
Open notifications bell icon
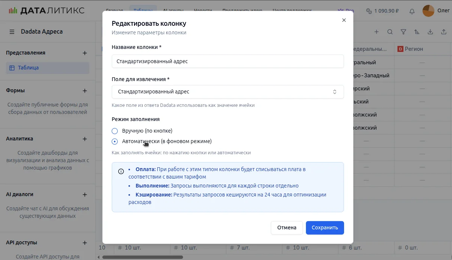tap(412, 11)
